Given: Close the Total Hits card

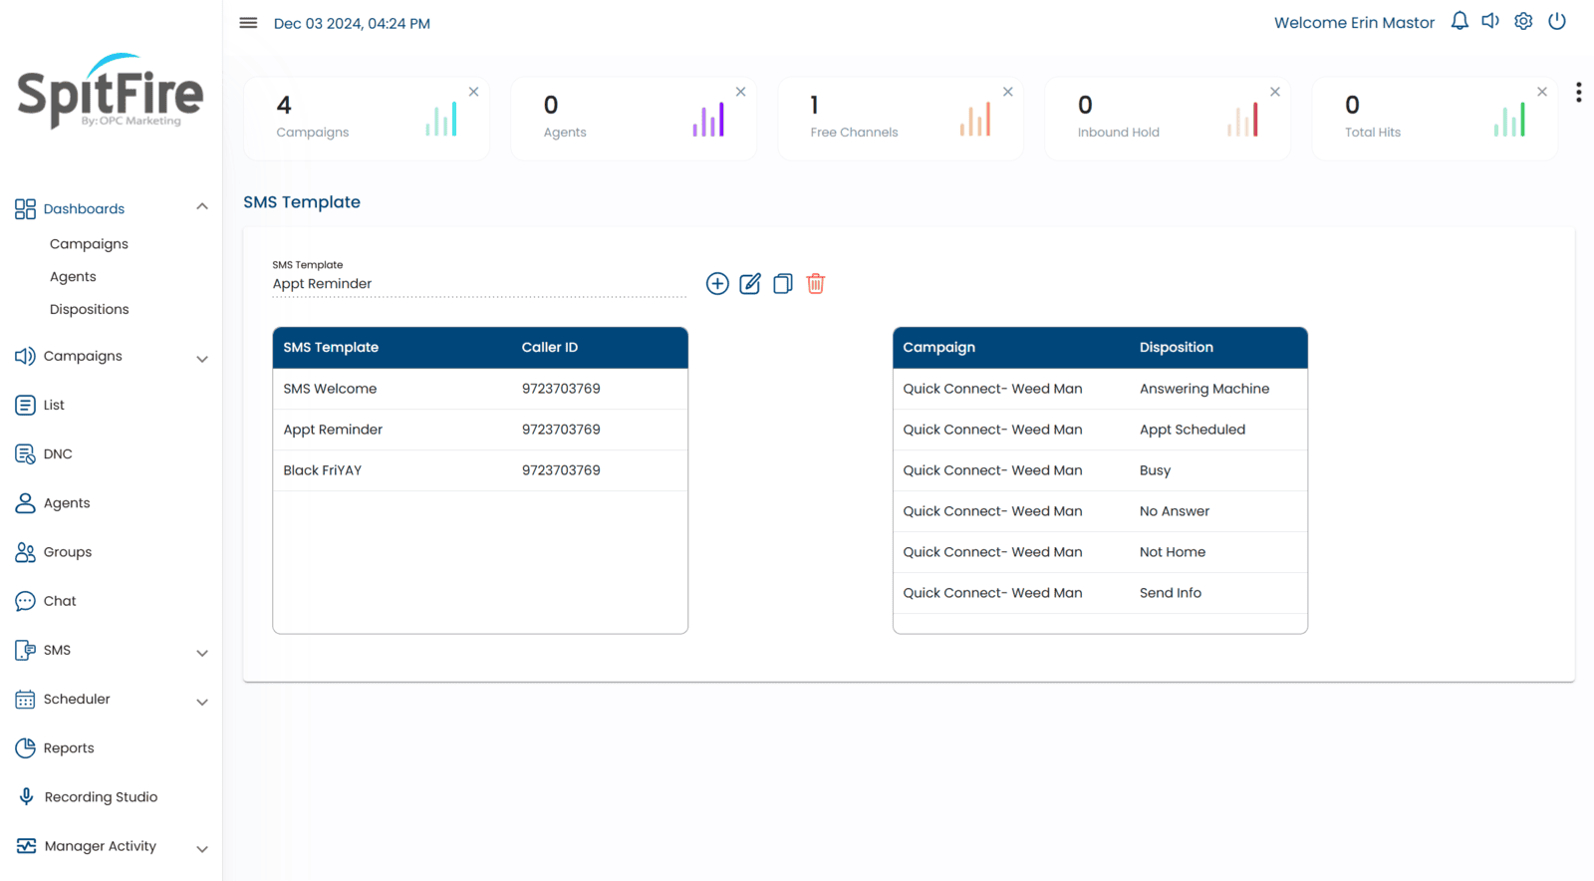Looking at the screenshot, I should [x=1542, y=92].
